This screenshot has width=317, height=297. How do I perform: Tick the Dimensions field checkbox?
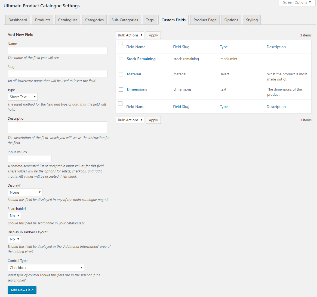pyautogui.click(x=121, y=89)
